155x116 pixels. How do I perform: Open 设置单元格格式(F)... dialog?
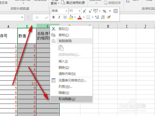click(71, 80)
